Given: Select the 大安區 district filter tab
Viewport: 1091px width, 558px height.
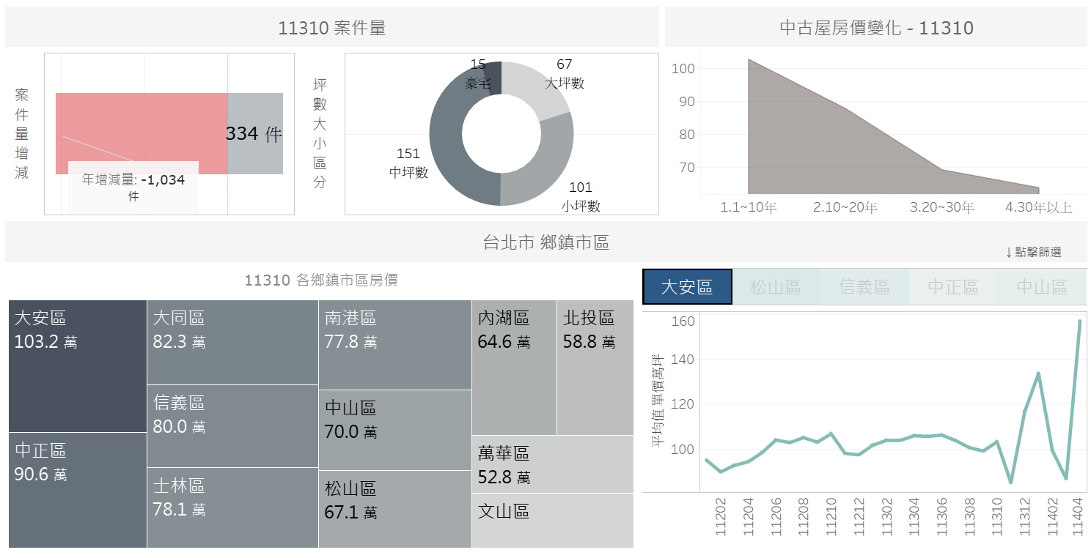Looking at the screenshot, I should (687, 287).
